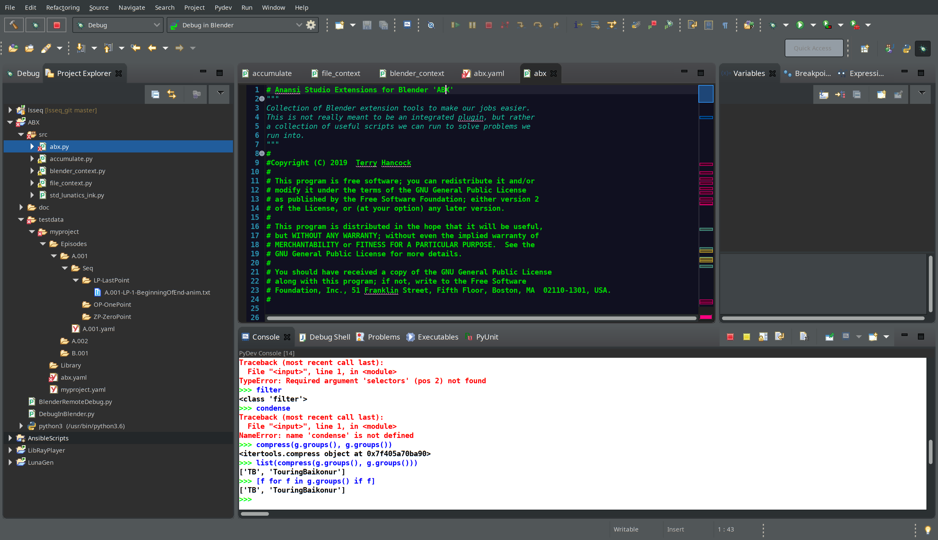This screenshot has width=938, height=540.
Task: Click the console Terminate red square
Action: pos(730,337)
